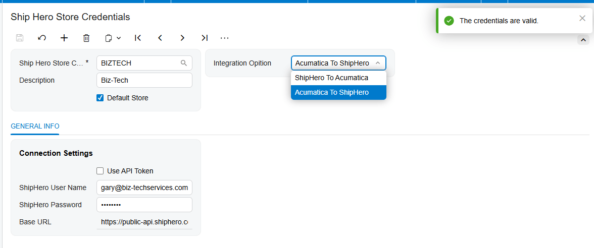The width and height of the screenshot is (594, 248).
Task: Click the Description field Biz-Tech
Action: (144, 80)
